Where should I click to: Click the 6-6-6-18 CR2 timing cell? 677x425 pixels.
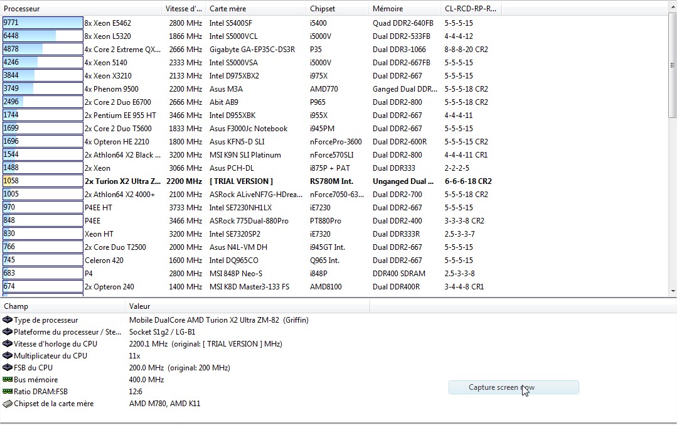(x=468, y=181)
